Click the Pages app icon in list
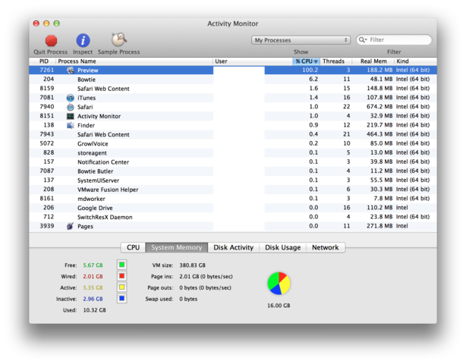The height and width of the screenshot is (364, 466). pyautogui.click(x=70, y=226)
